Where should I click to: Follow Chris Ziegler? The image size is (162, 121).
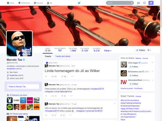pyautogui.click(x=134, y=67)
